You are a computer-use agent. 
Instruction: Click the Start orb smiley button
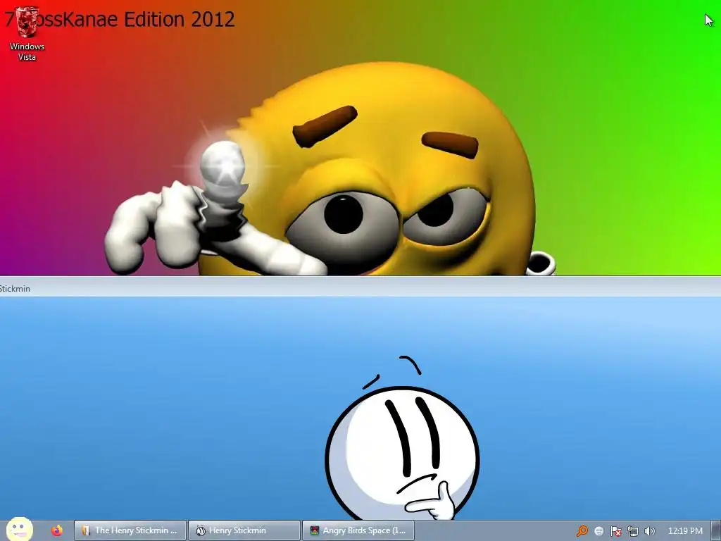[x=19, y=529]
